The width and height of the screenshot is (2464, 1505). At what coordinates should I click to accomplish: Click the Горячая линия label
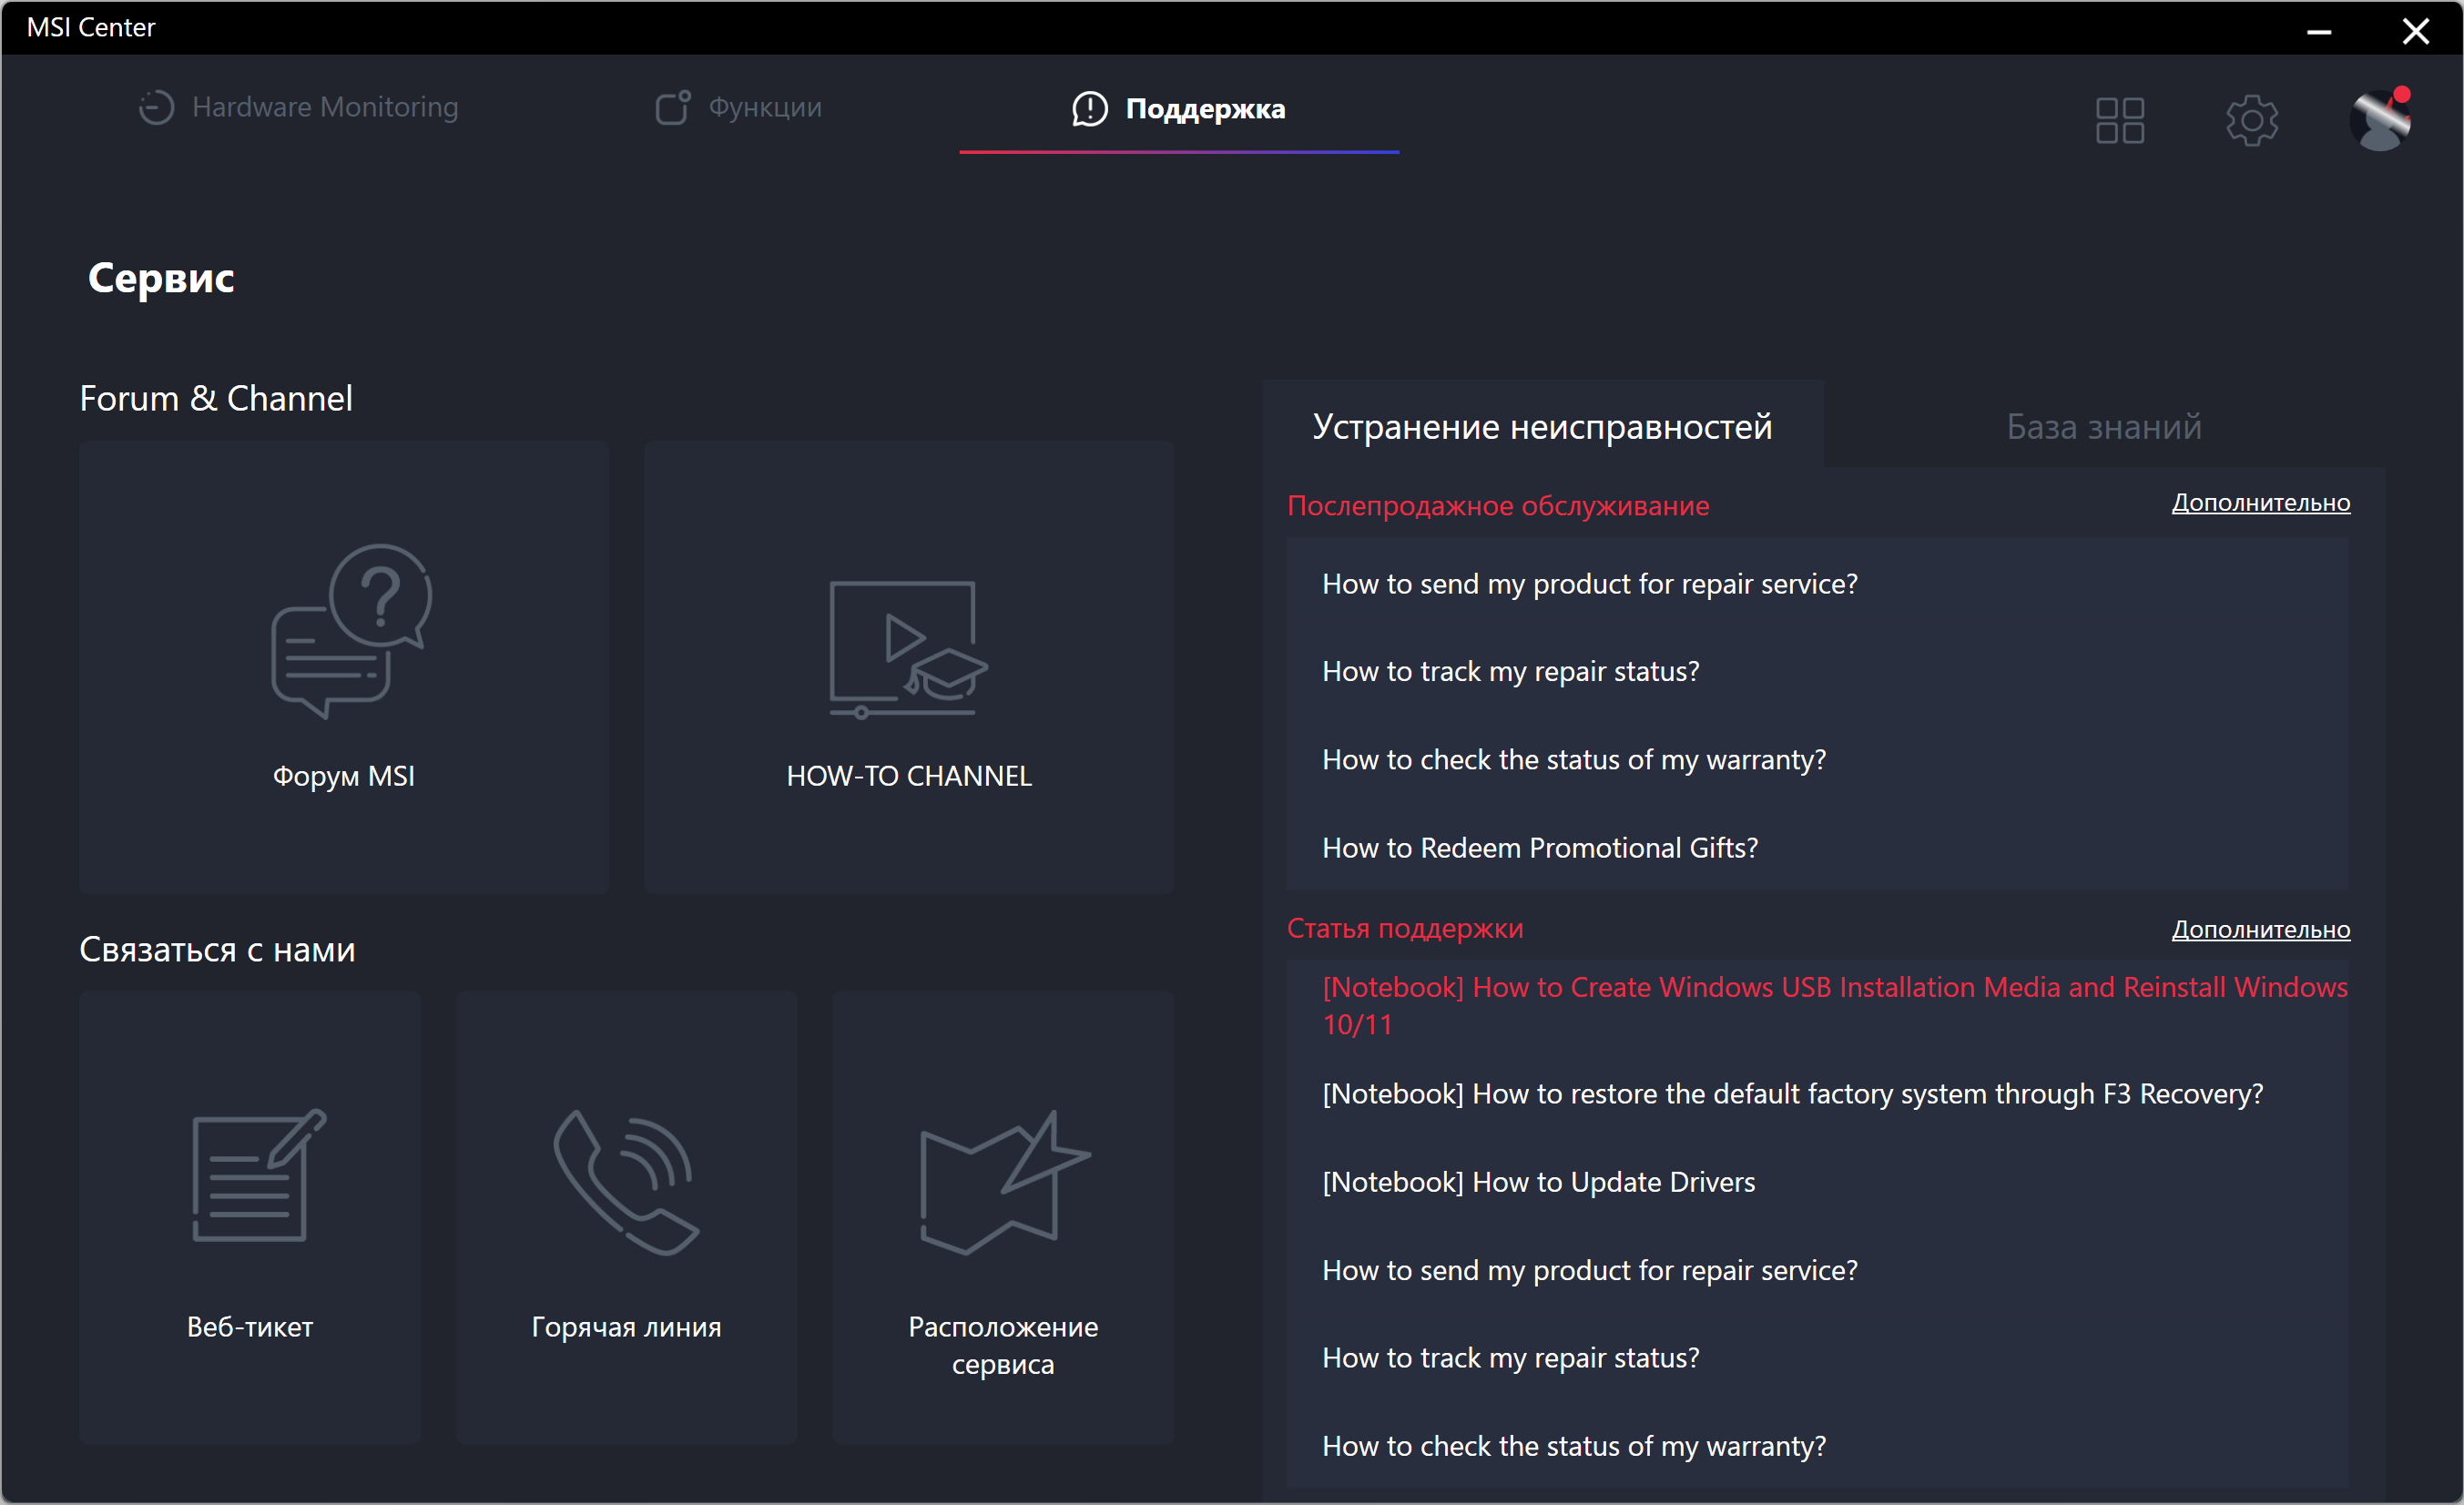click(x=626, y=1327)
